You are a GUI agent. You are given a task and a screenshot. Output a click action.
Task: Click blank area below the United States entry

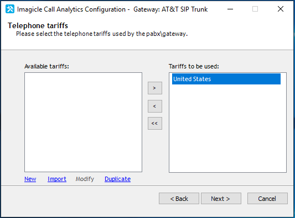tap(227, 129)
